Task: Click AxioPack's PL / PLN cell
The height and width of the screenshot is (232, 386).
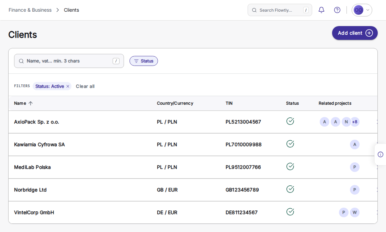Action: [167, 122]
